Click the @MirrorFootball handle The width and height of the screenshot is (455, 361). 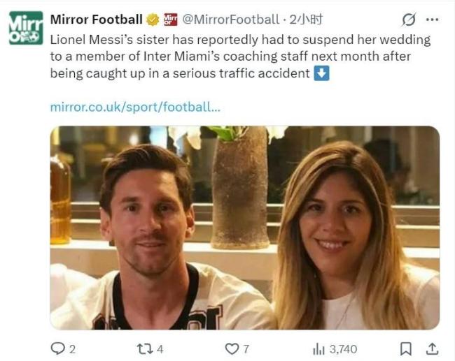[230, 20]
